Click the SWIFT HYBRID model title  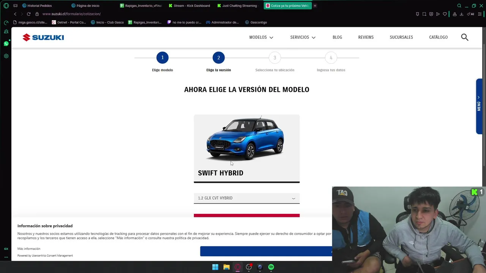[x=221, y=173]
